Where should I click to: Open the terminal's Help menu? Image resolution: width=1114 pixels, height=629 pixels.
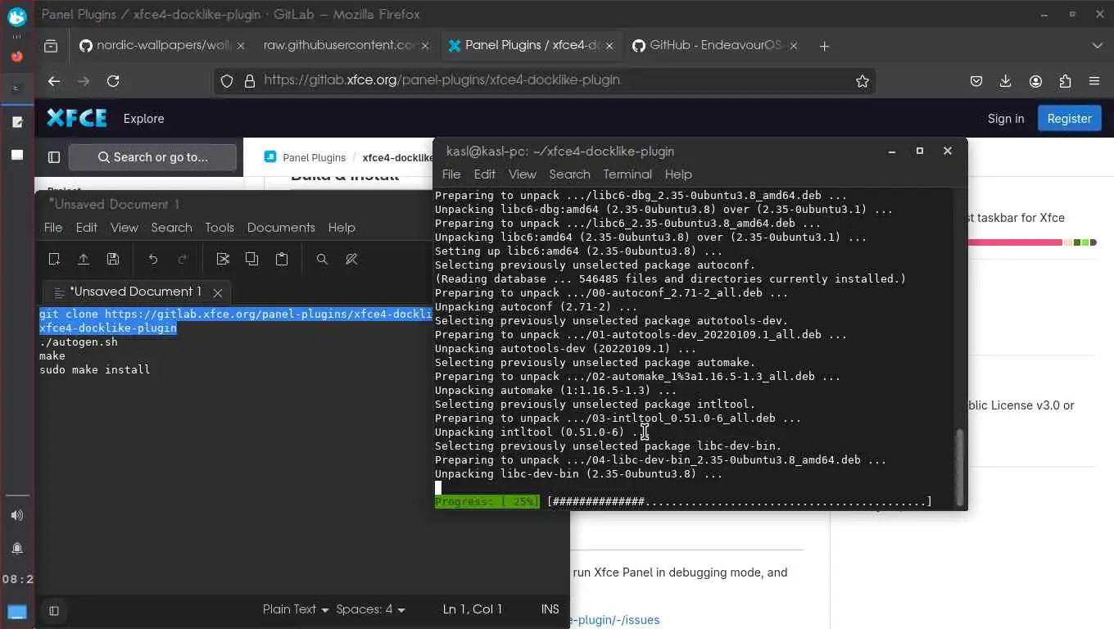(678, 174)
